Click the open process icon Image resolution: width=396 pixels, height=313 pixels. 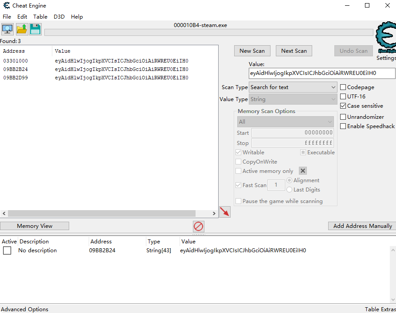point(8,29)
